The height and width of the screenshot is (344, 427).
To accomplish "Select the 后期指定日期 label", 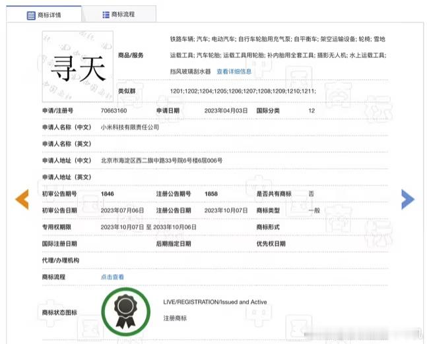I will [x=174, y=244].
